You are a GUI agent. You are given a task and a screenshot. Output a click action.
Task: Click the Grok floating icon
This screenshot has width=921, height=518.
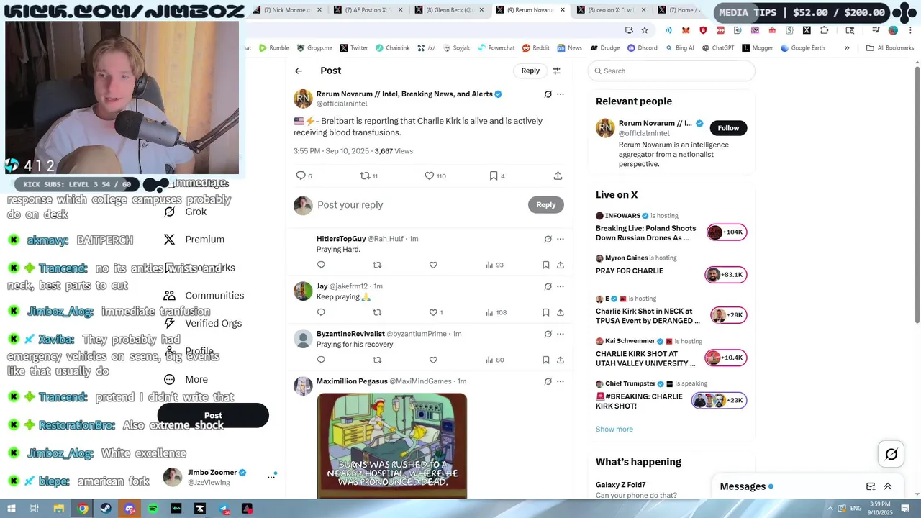tap(891, 454)
